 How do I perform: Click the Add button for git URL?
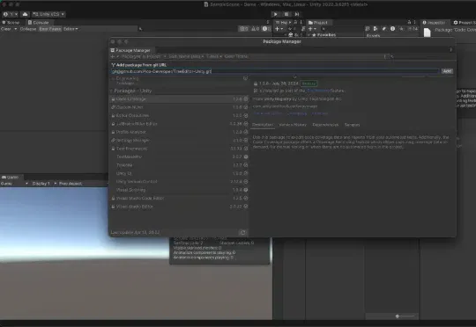[447, 71]
